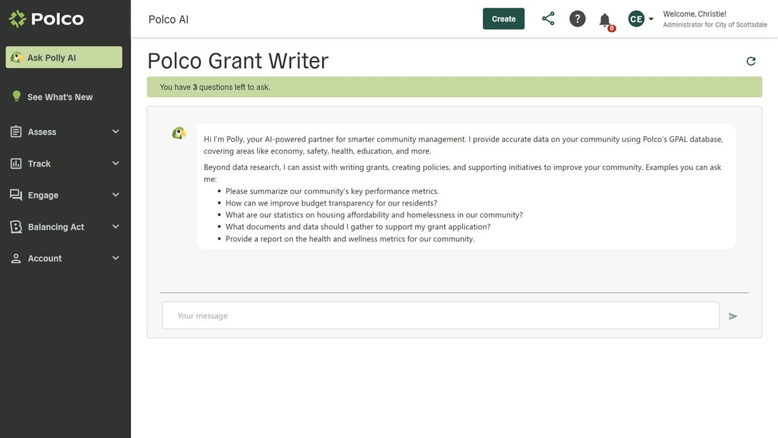The width and height of the screenshot is (778, 438).
Task: Open the Engage menu
Action: (64, 195)
